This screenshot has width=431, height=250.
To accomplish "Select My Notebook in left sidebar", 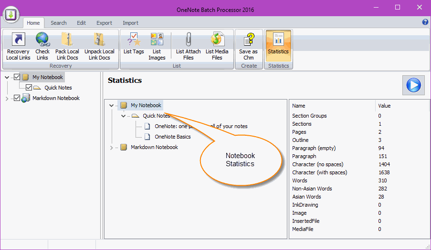I will tap(48, 77).
